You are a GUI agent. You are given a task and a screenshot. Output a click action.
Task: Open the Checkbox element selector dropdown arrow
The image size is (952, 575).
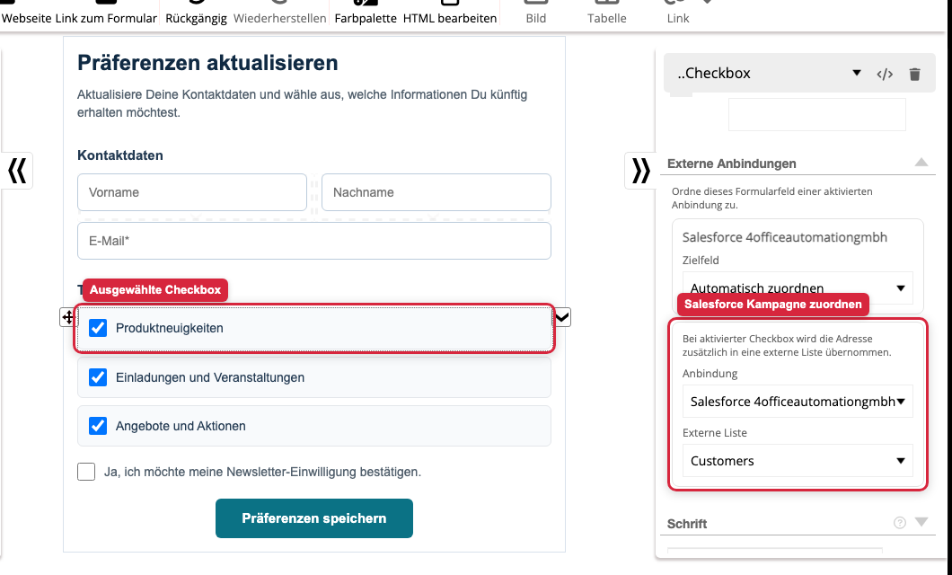coord(857,73)
